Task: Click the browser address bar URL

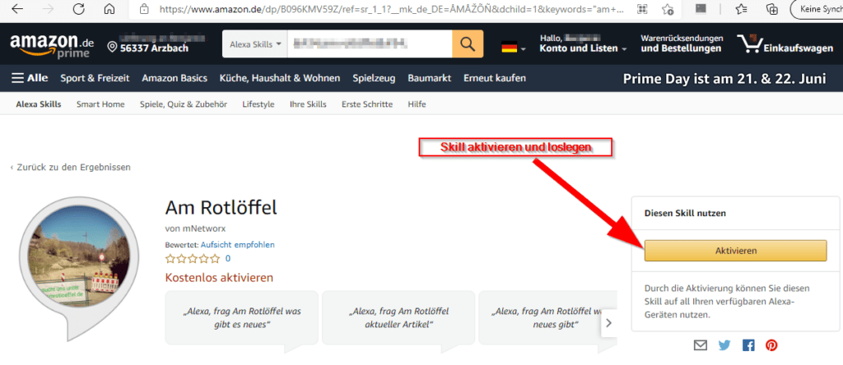Action: tap(389, 9)
